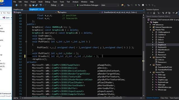Click the Save All toolbar icon
The height and width of the screenshot is (100, 179).
pos(36,5)
